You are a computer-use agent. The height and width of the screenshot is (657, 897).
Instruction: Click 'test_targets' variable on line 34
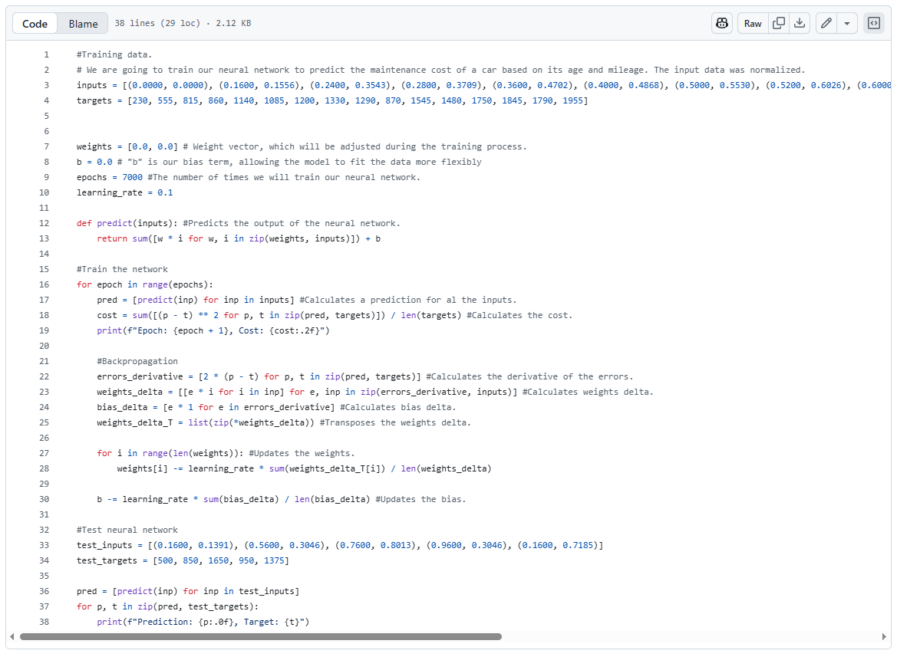pyautogui.click(x=107, y=560)
